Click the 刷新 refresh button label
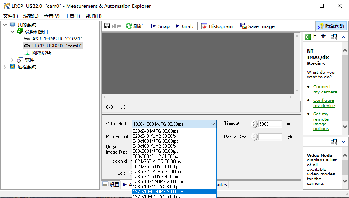The width and height of the screenshot is (349, 198). pyautogui.click(x=138, y=26)
